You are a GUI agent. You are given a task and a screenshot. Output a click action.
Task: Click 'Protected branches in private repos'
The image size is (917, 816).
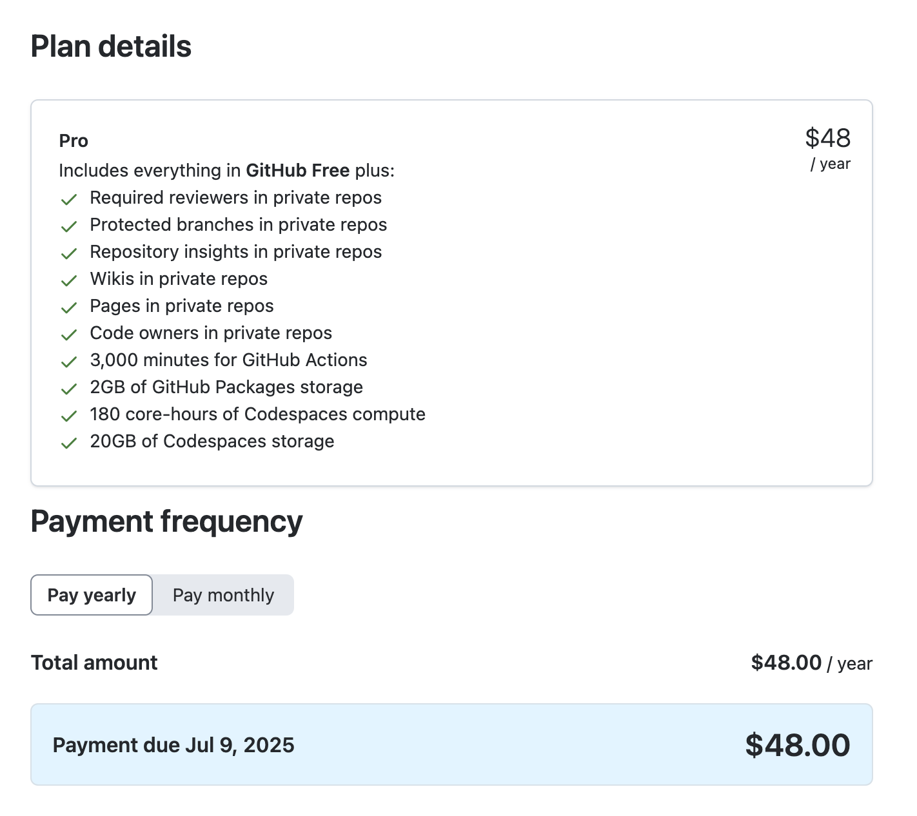(239, 225)
